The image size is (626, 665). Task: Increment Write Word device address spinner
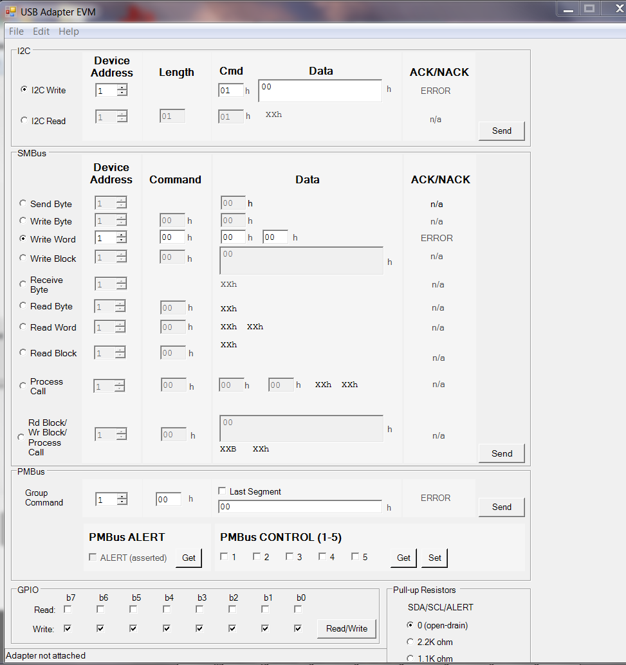(122, 235)
